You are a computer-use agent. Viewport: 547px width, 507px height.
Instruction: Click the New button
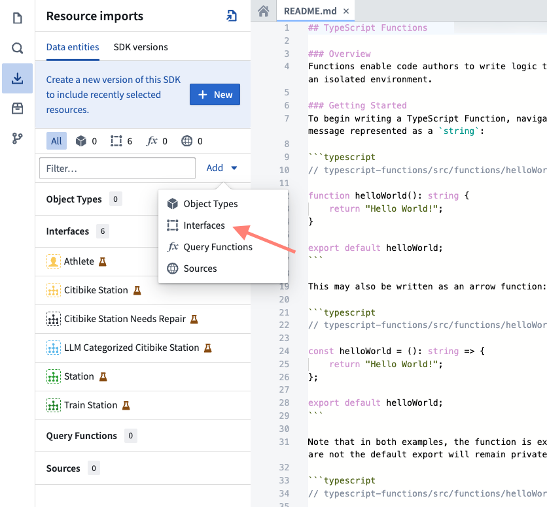[x=215, y=95]
